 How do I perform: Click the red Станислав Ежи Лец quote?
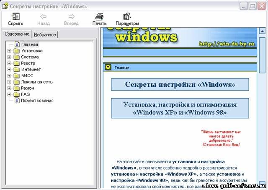(221, 138)
